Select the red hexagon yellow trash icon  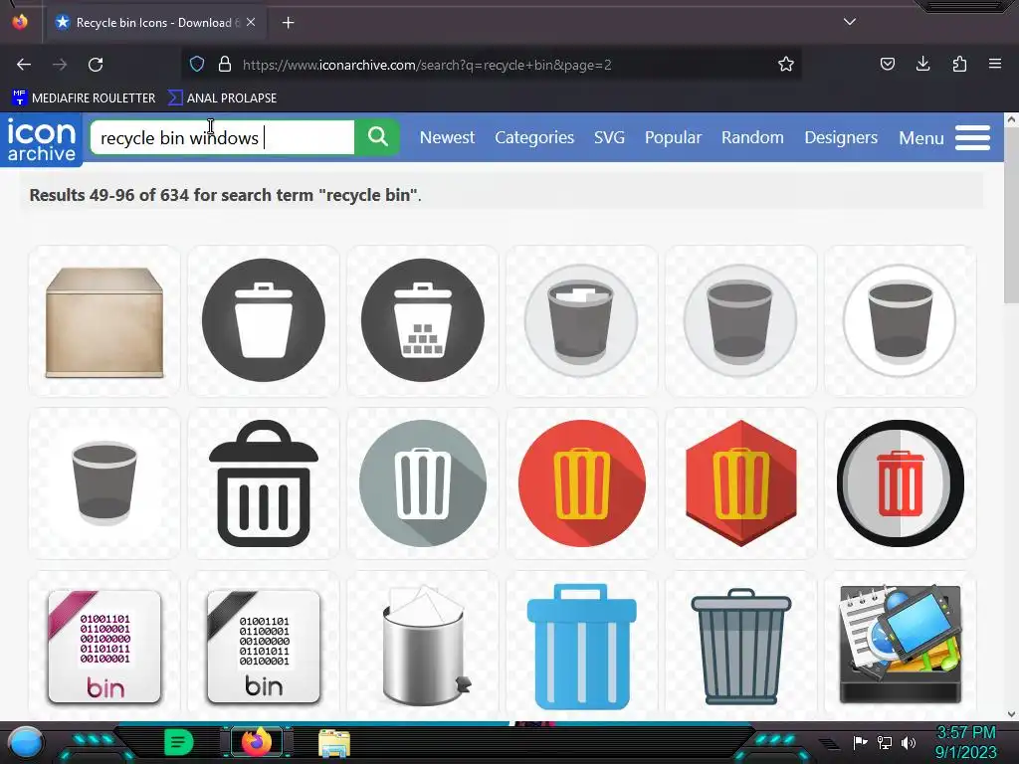pyautogui.click(x=740, y=483)
